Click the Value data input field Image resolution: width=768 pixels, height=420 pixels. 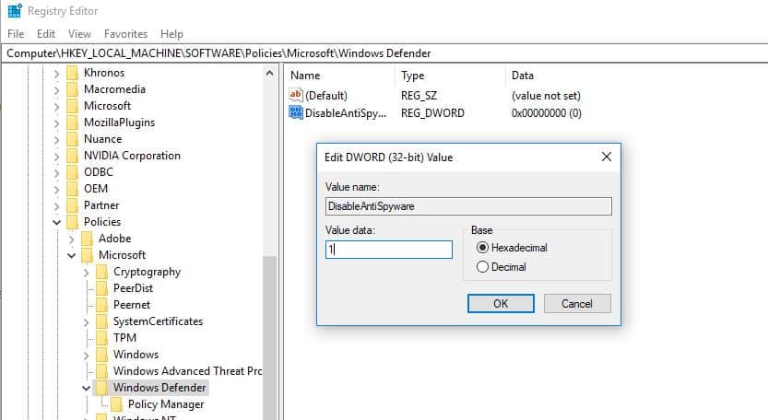pos(388,250)
